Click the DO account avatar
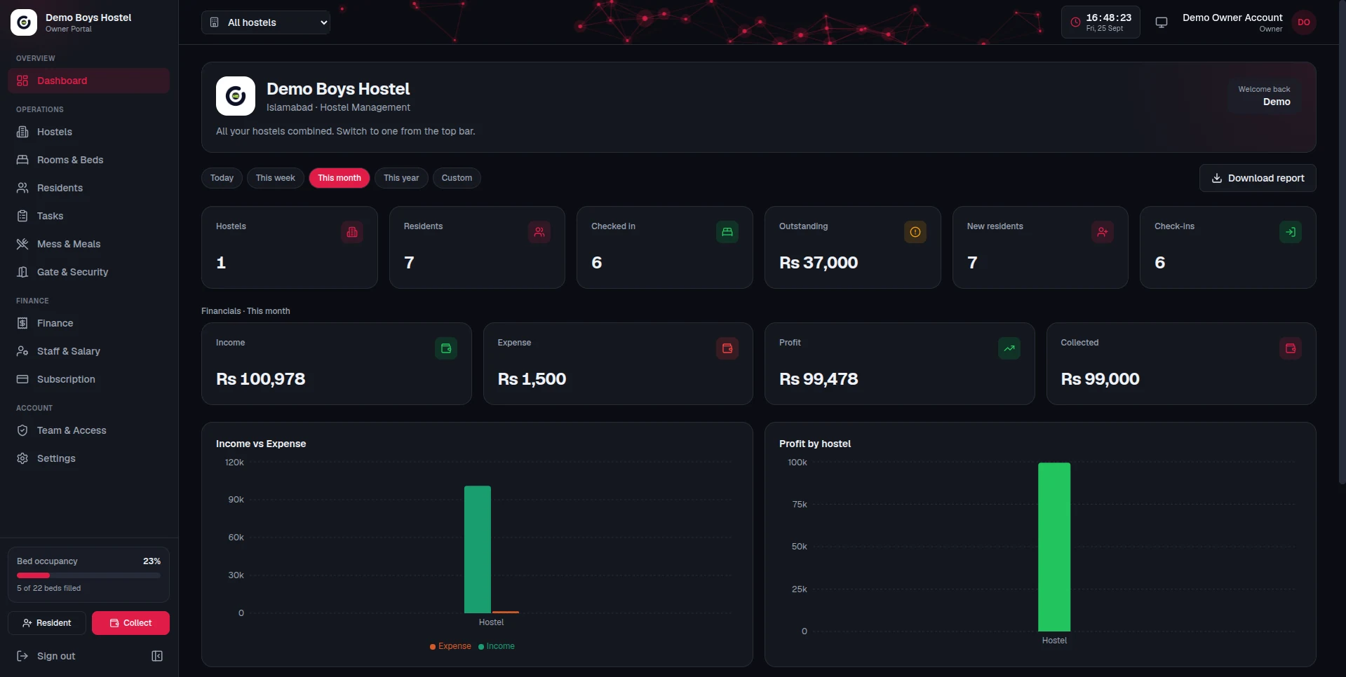This screenshot has height=677, width=1346. [1303, 22]
